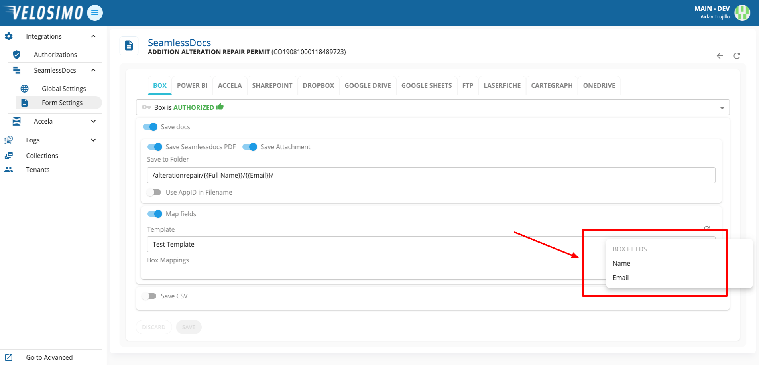Go back using the arrow icon

tap(720, 56)
